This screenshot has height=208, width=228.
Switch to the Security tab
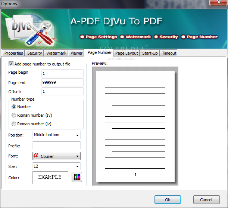[34, 53]
